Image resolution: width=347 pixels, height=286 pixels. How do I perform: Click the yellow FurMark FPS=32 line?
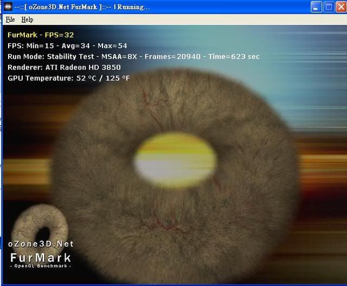click(41, 35)
